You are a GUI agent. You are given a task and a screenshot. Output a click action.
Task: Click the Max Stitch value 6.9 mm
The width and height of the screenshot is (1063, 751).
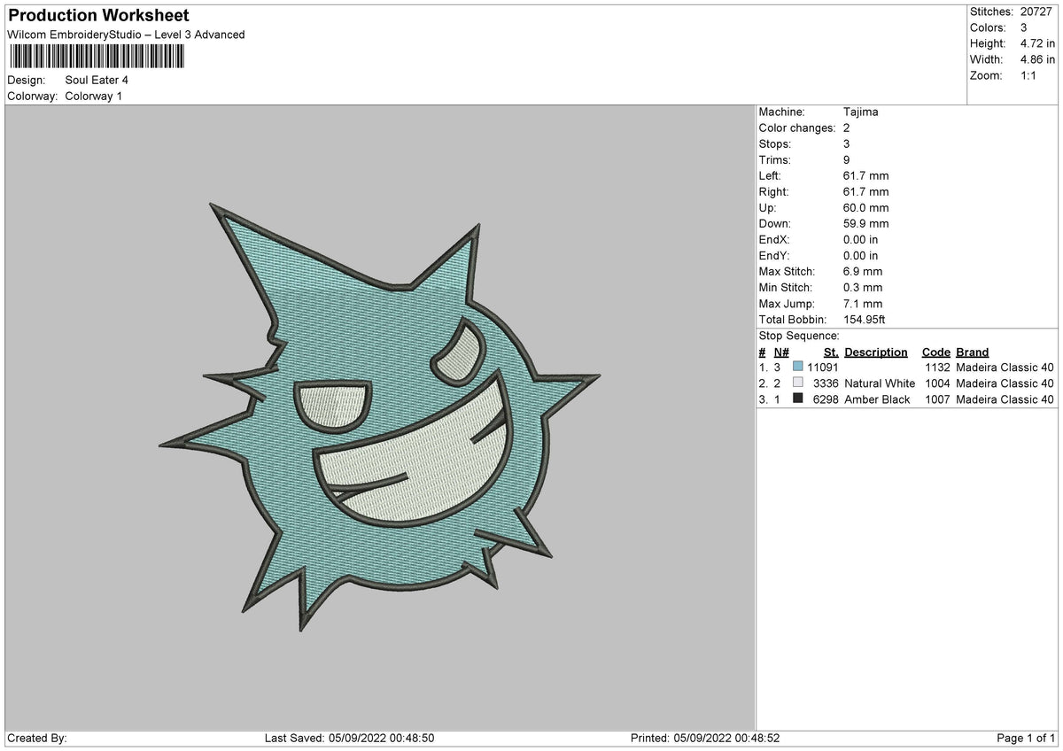click(x=863, y=271)
